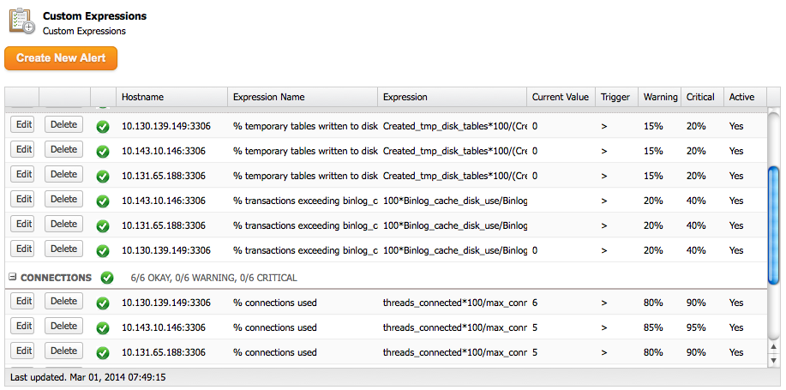Click green check icon in 10.131.65.188 connections row
Screen dimensions: 786x390
pos(103,352)
